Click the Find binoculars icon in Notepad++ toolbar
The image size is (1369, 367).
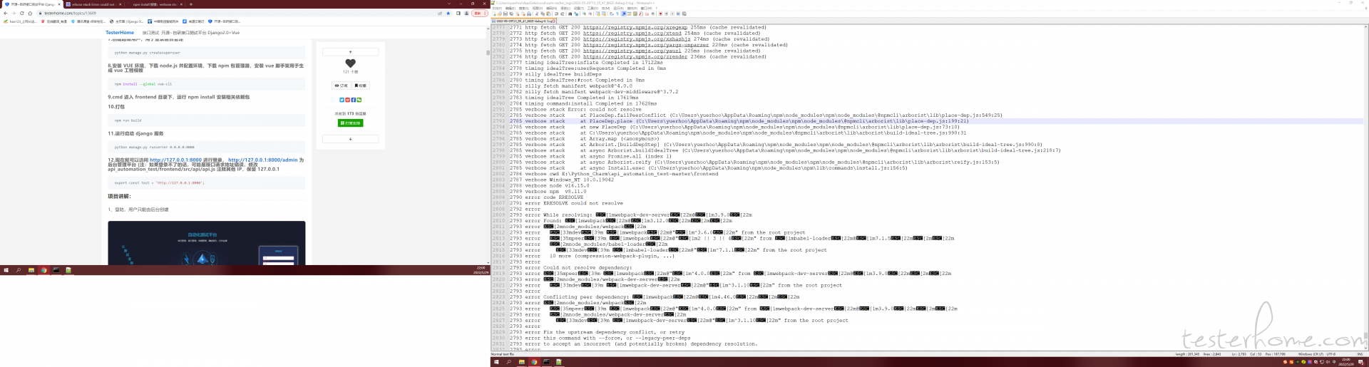click(x=570, y=14)
